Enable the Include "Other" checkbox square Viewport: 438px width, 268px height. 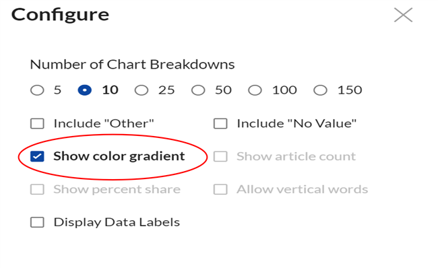click(37, 123)
